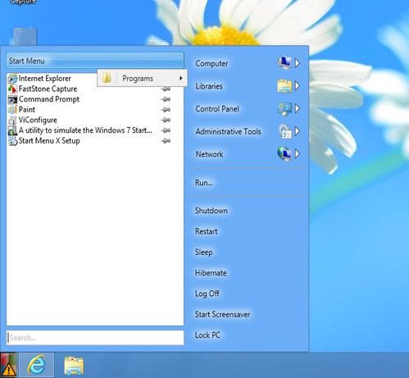Launch Command Prompt from the list text

[49, 99]
